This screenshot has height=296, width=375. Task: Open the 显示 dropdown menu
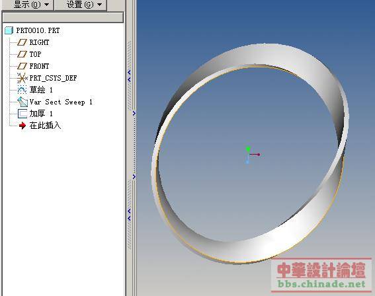pyautogui.click(x=31, y=5)
